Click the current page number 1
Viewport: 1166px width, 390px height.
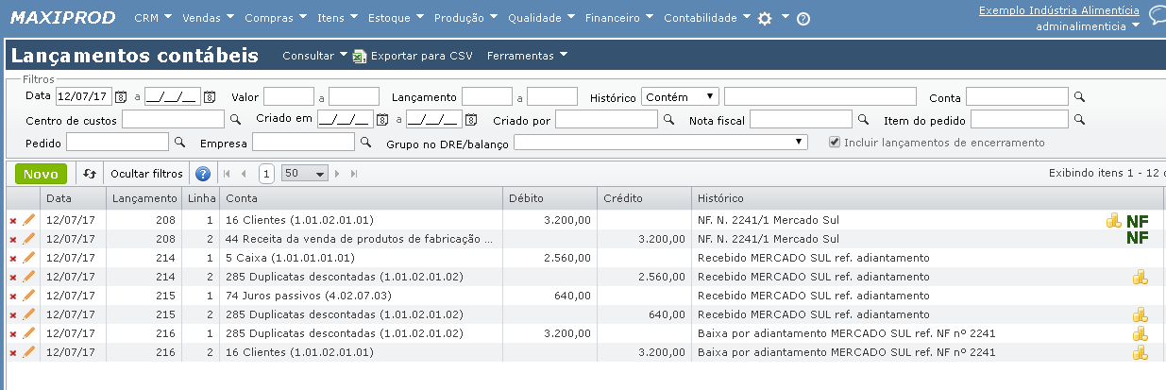266,174
